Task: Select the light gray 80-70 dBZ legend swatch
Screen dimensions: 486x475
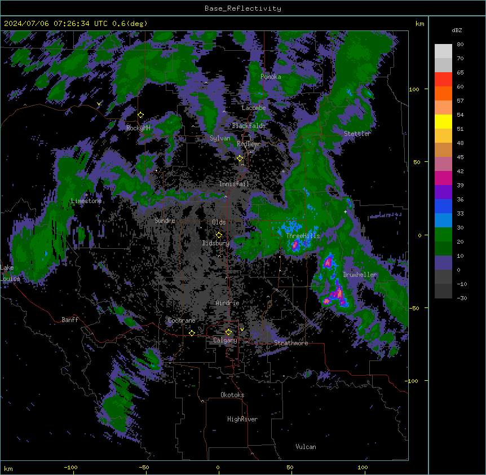Action: point(443,51)
